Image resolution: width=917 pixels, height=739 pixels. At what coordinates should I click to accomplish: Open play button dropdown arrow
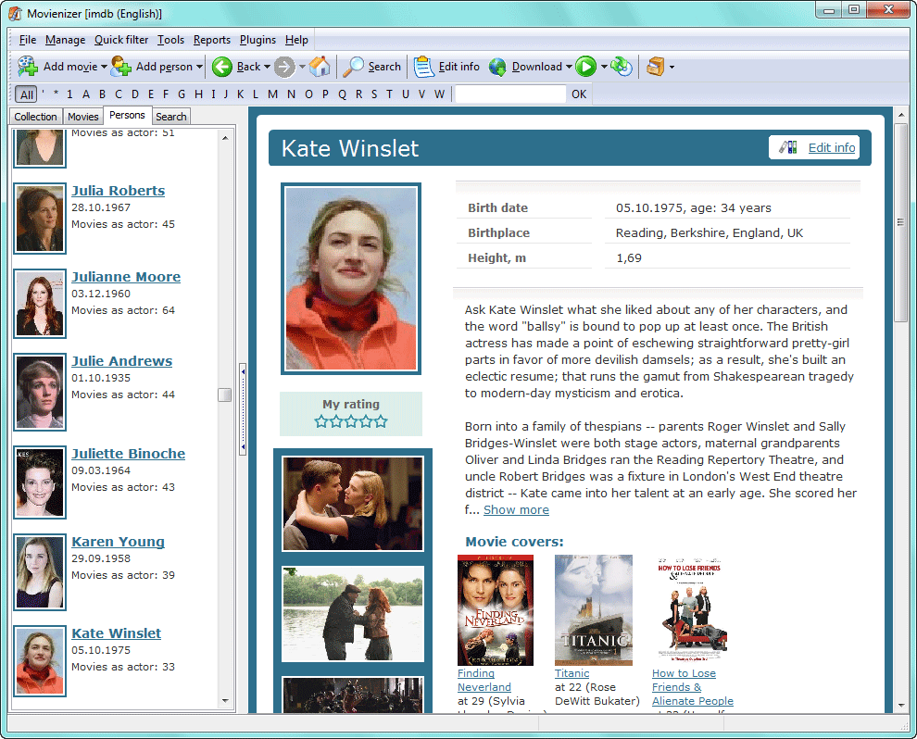[x=604, y=67]
